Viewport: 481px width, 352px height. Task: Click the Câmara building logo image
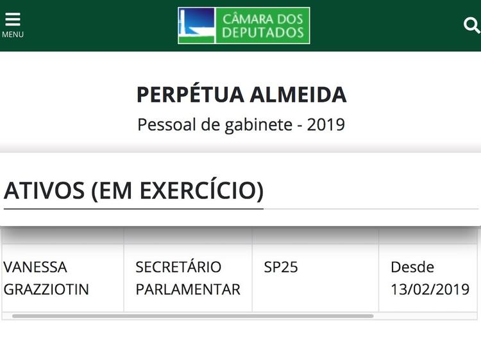(196, 26)
